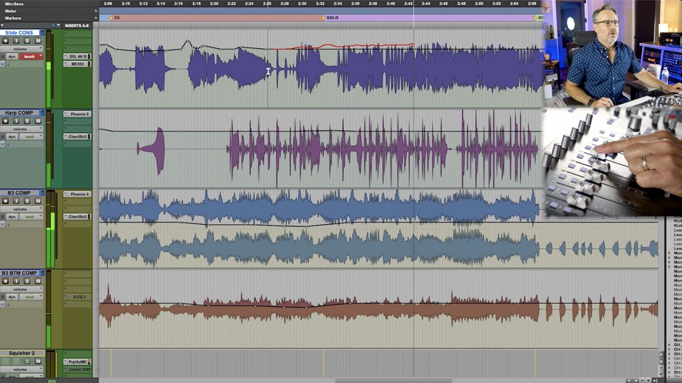Record-arm the Slide CONS track
The image size is (682, 383).
6,41
